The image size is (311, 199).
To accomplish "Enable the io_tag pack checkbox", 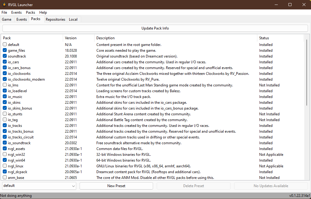I will pos(5,120).
